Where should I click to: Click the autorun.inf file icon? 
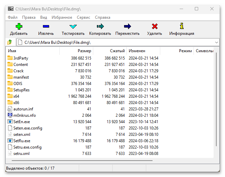point(10,109)
